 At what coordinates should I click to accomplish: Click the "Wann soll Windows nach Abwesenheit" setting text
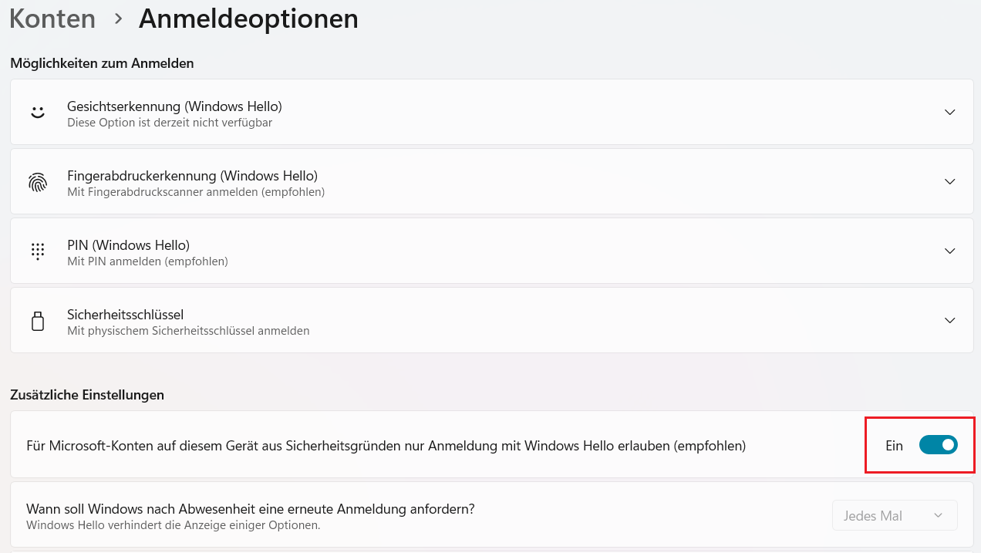click(x=250, y=508)
